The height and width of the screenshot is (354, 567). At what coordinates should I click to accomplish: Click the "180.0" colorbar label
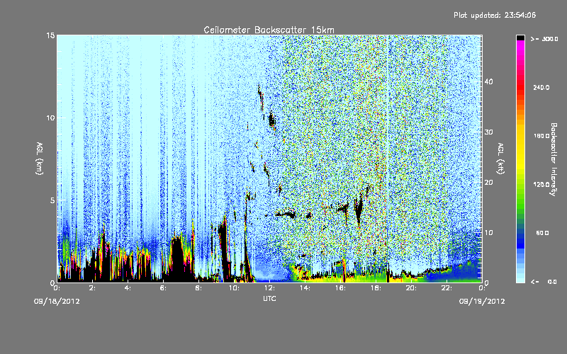(541, 136)
